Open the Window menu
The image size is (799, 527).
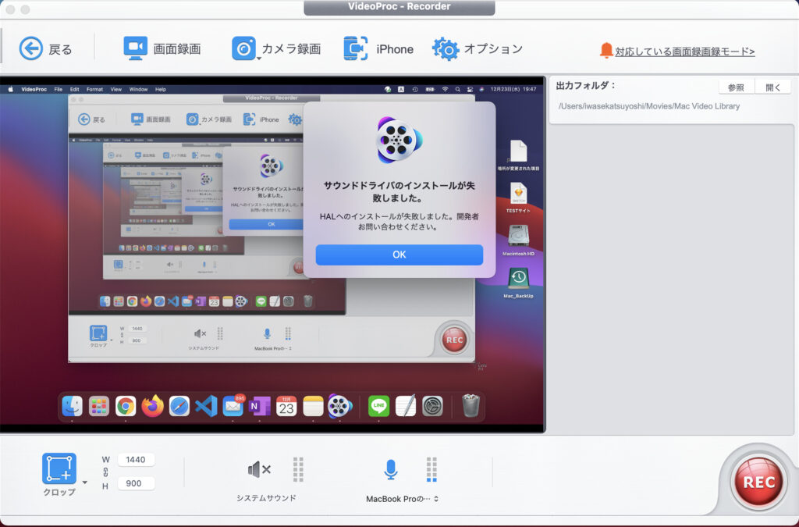coord(138,89)
